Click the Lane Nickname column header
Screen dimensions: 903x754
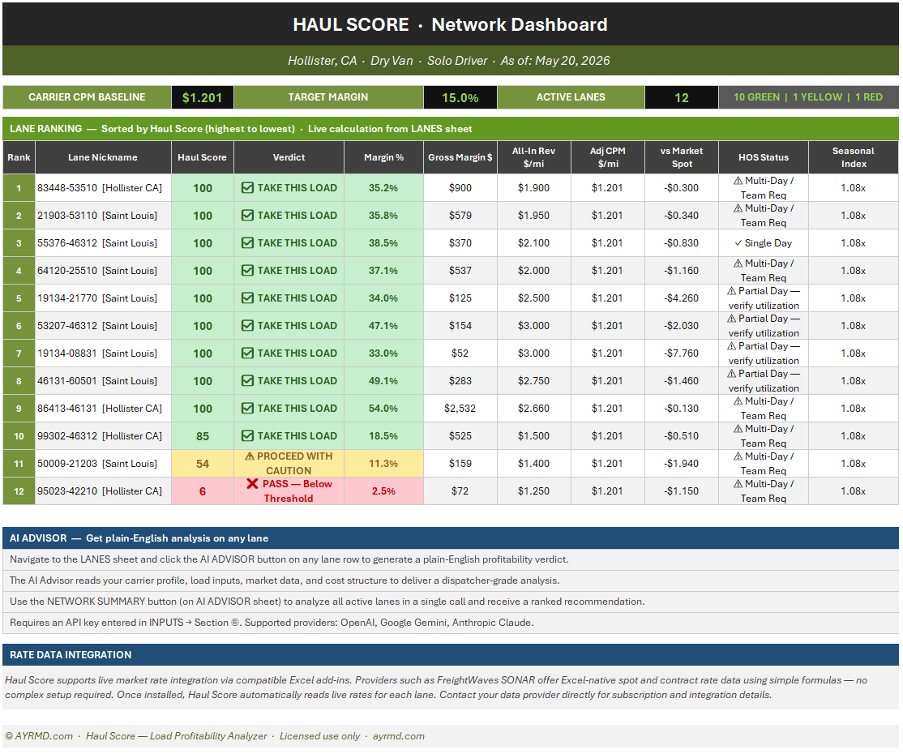click(103, 157)
